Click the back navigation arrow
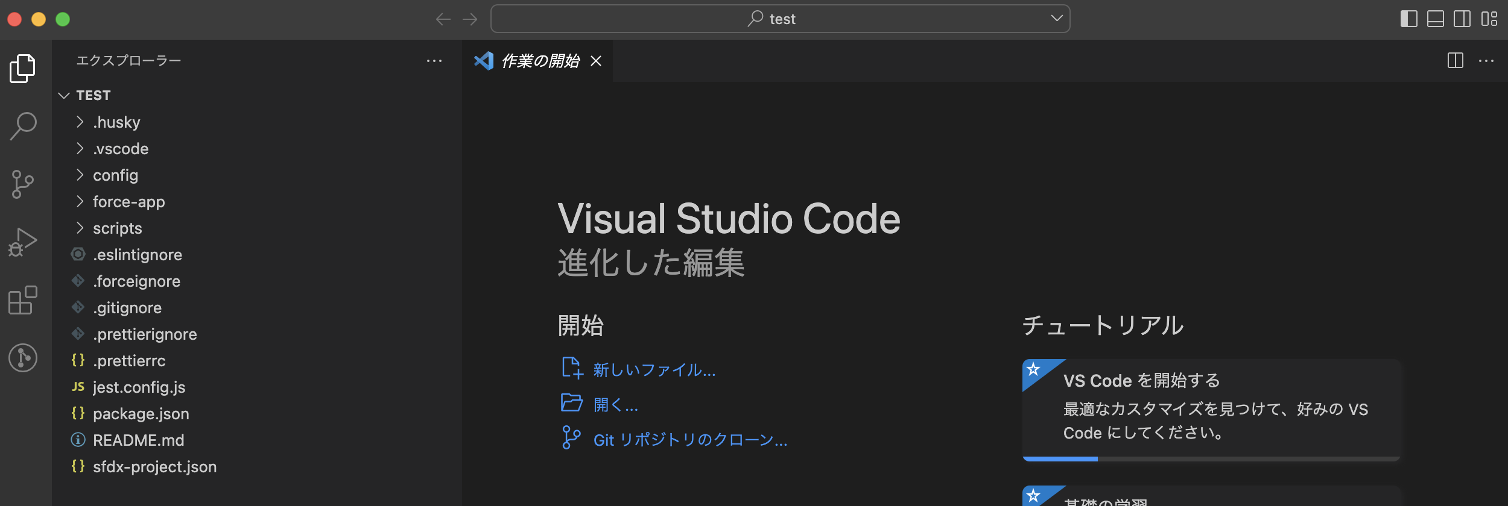Viewport: 1508px width, 506px height. point(443,19)
